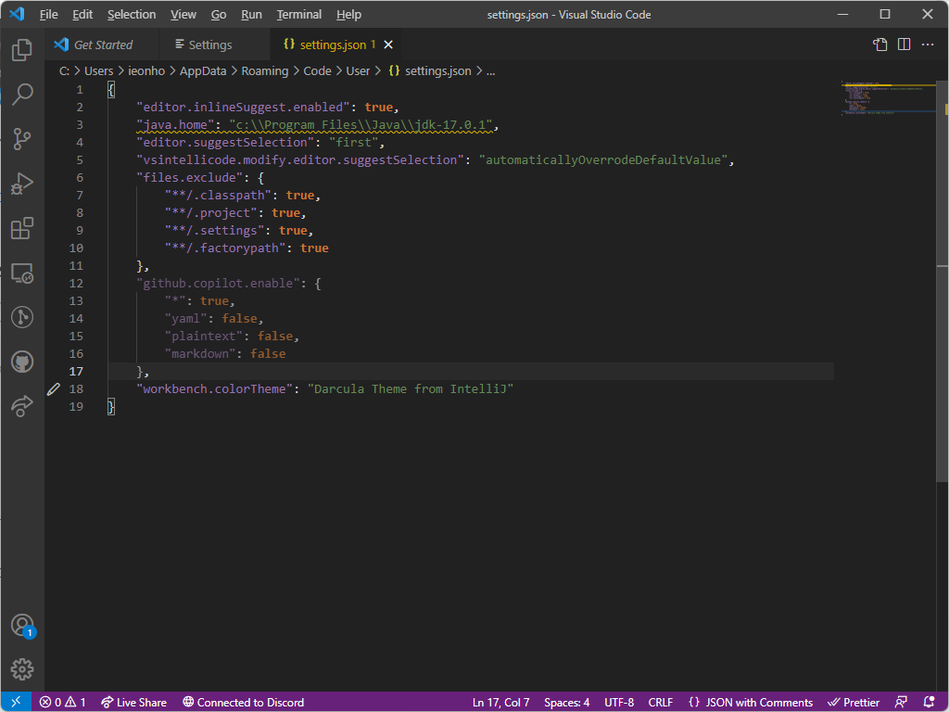Click settings.json in the breadcrumb

430,70
